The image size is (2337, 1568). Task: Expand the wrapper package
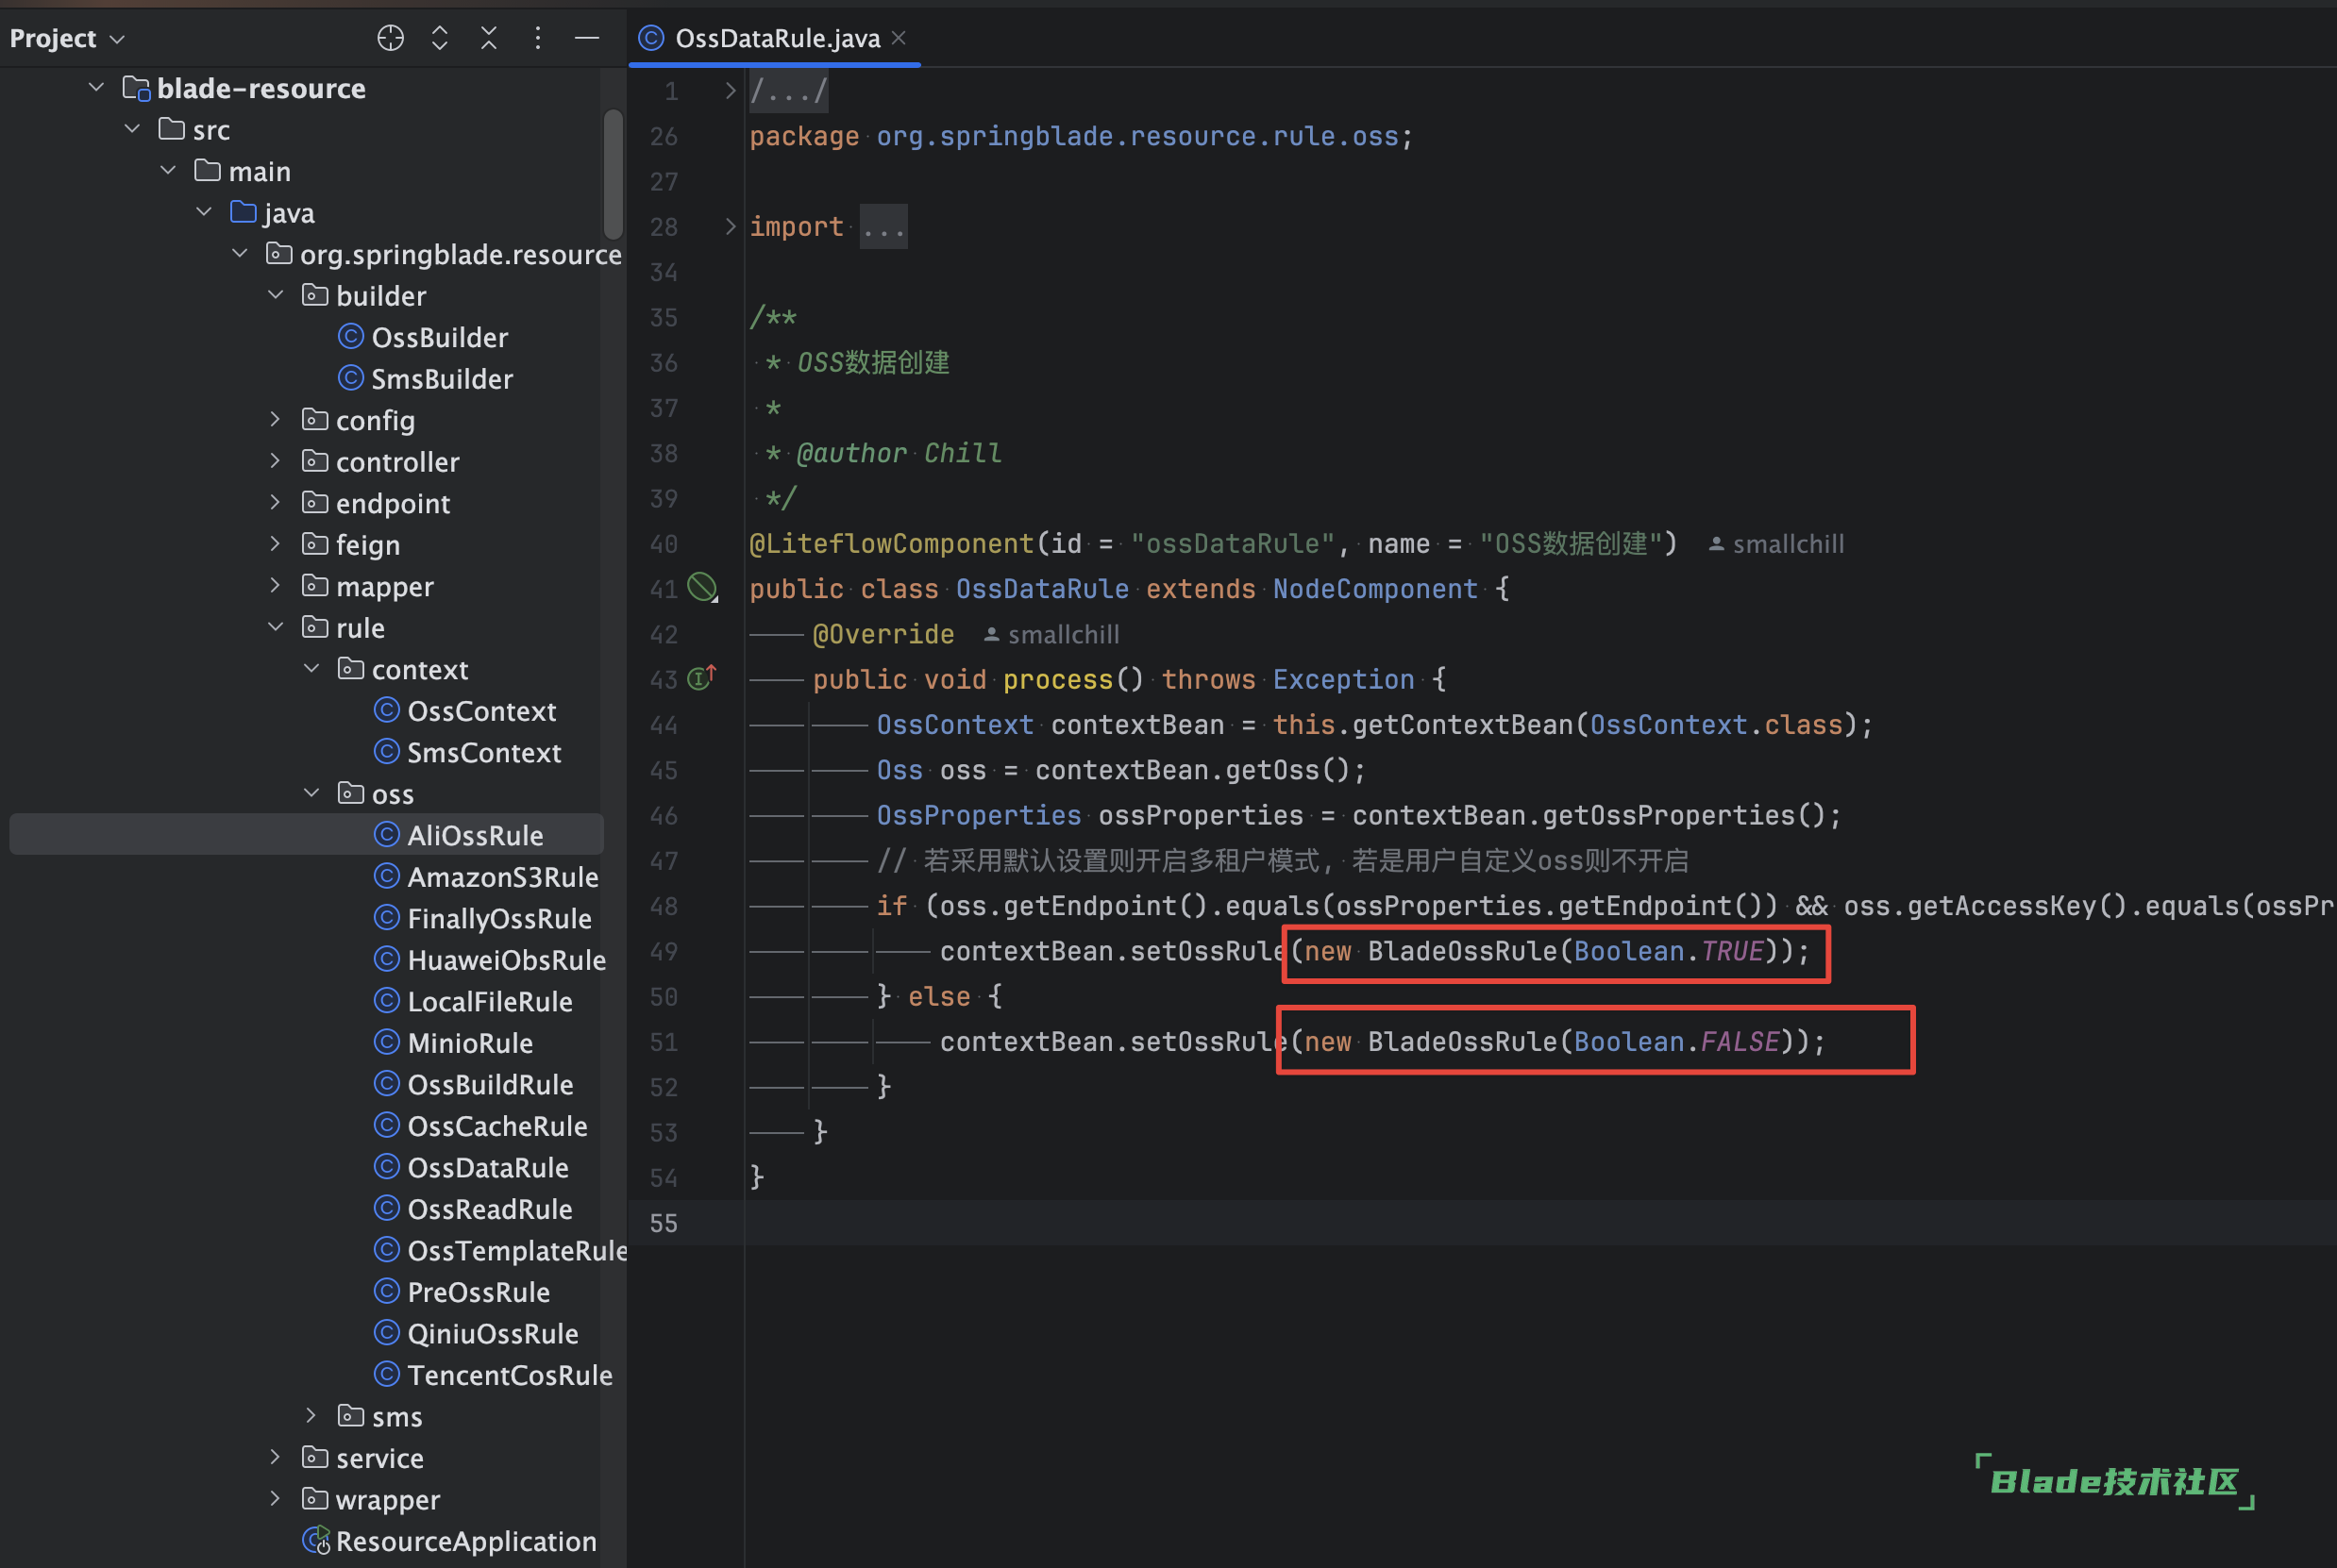coord(277,1498)
